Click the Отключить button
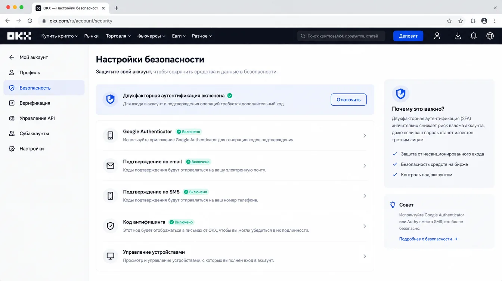 pyautogui.click(x=348, y=100)
